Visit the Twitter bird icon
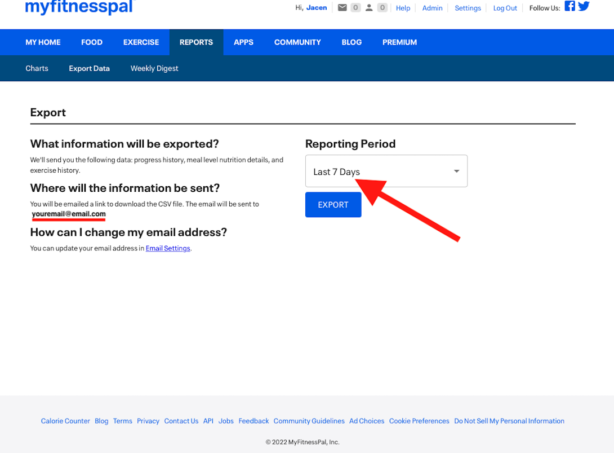Viewport: 614px width, 453px height. 584,6
